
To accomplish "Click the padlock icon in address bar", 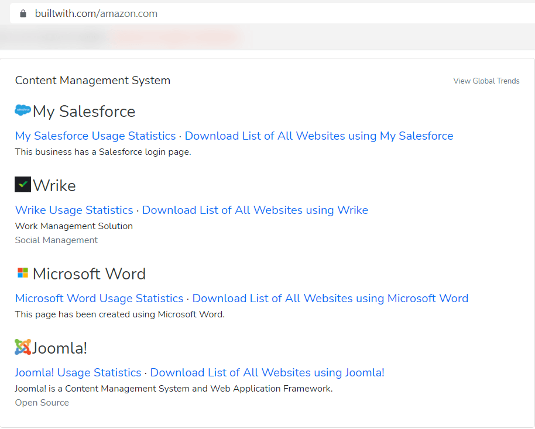I will click(x=23, y=13).
